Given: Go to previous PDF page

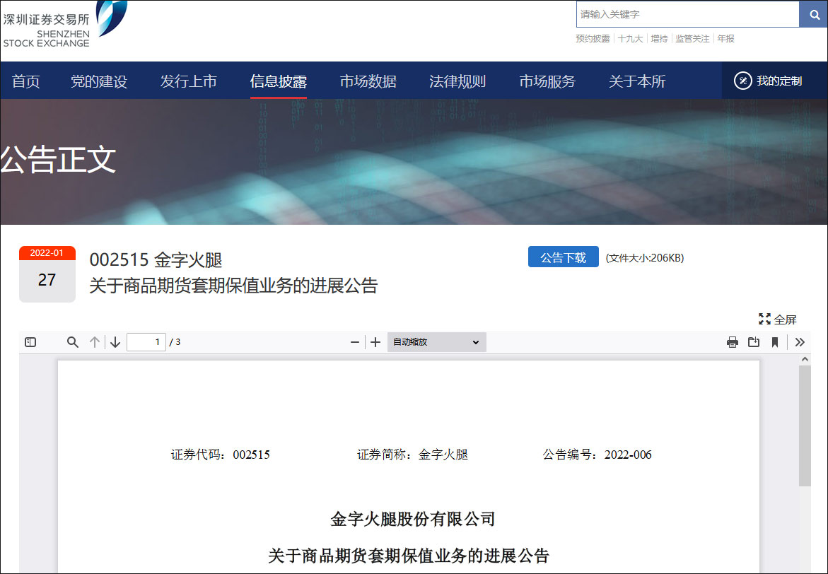Looking at the screenshot, I should (95, 342).
